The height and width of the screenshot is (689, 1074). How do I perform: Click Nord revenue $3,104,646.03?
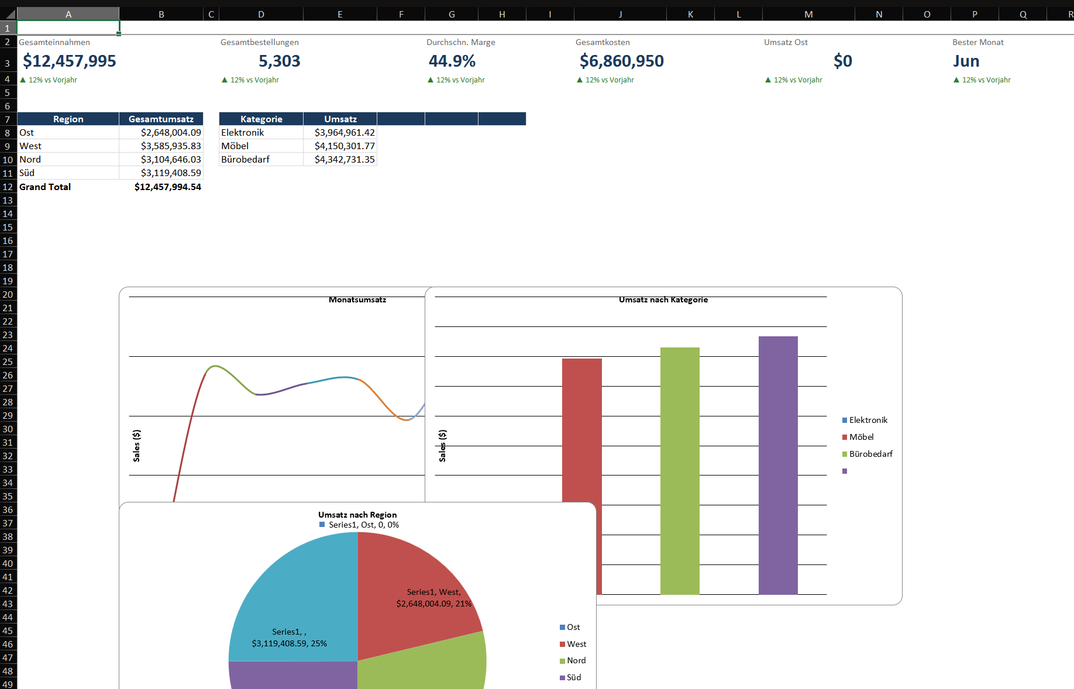pyautogui.click(x=161, y=159)
